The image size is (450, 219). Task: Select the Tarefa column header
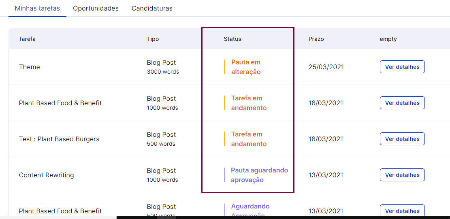click(27, 39)
